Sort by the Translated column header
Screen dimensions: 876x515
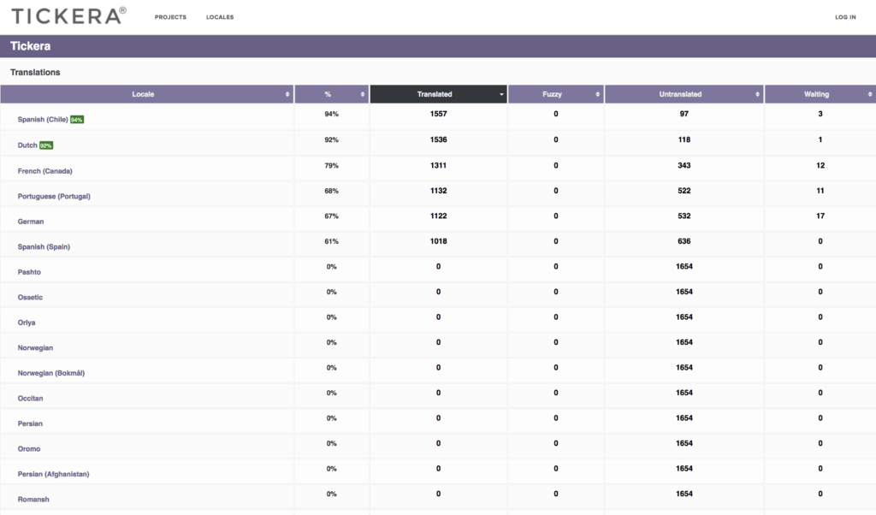(439, 94)
